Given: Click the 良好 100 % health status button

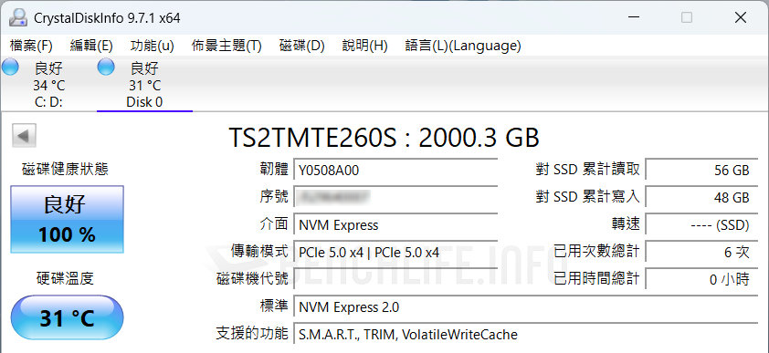Looking at the screenshot, I should (68, 219).
